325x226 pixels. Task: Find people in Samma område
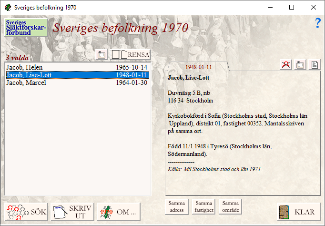tap(231, 206)
